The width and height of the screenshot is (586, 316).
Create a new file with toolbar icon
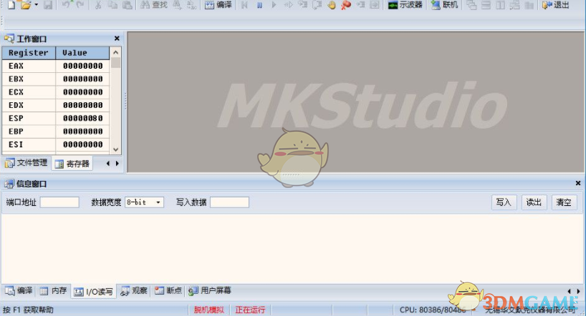11,5
